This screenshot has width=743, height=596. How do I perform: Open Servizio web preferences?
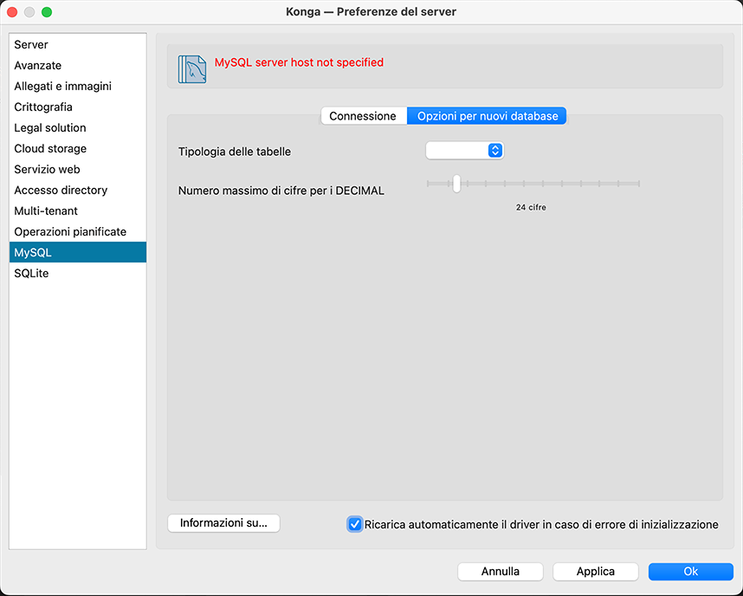coord(47,169)
